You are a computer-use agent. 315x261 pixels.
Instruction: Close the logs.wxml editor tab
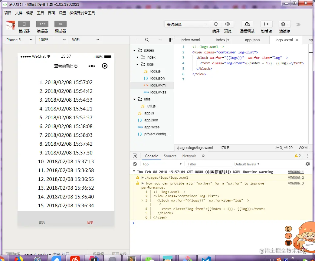coord(297,40)
